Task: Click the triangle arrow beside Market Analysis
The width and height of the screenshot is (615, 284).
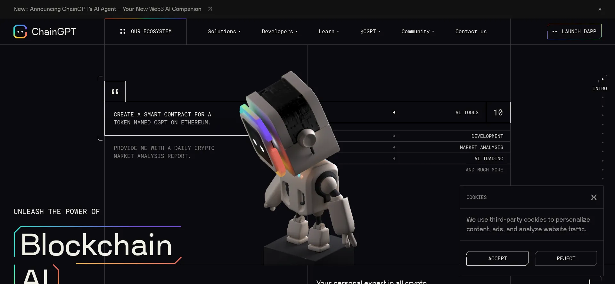Action: click(394, 147)
